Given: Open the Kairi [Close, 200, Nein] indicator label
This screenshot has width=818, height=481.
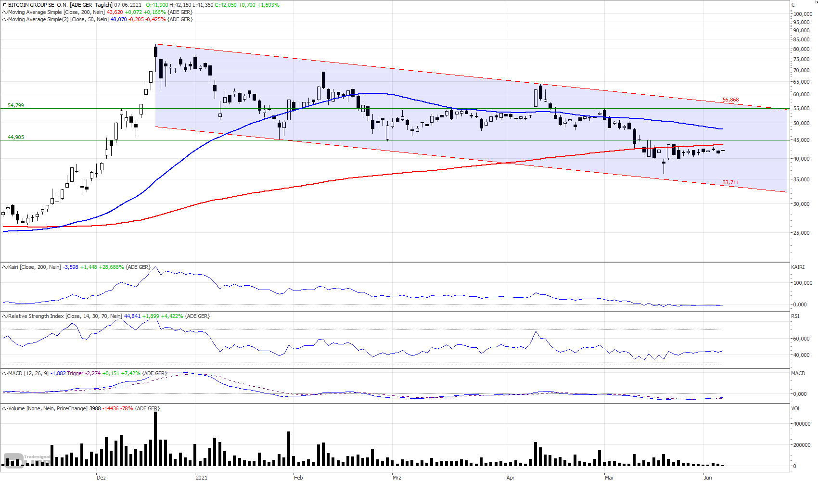Looking at the screenshot, I should [35, 267].
